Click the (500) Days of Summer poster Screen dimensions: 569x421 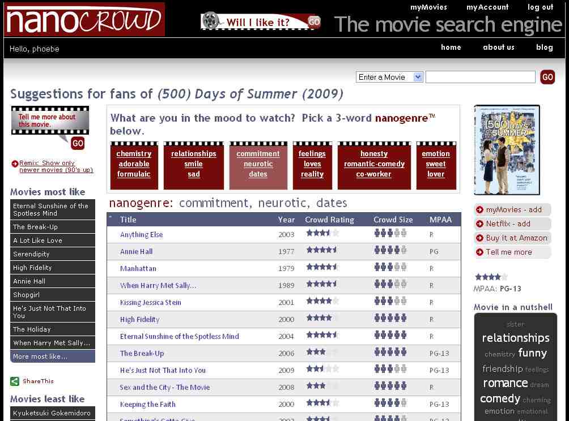507,150
